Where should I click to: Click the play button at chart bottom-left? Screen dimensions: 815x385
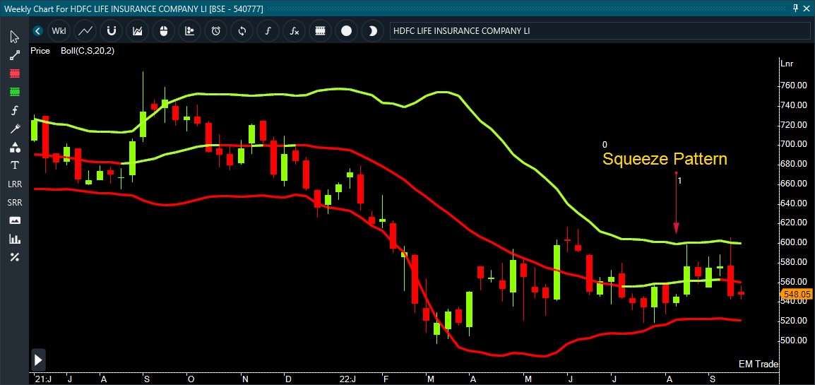pos(38,360)
